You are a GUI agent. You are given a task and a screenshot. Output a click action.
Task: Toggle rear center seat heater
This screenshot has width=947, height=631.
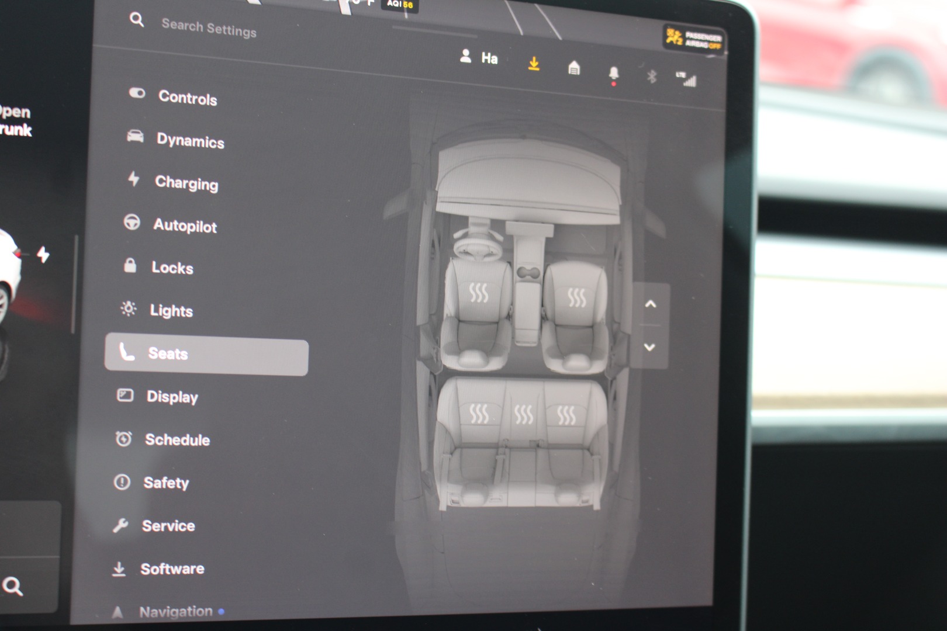click(523, 414)
